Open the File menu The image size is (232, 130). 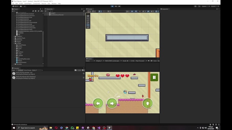pos(13,3)
